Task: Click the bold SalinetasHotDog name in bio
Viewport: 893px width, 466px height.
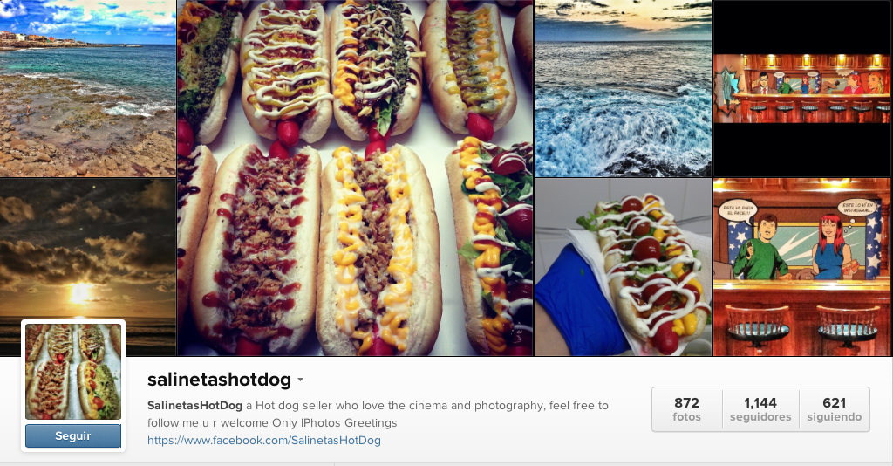Action: point(194,406)
